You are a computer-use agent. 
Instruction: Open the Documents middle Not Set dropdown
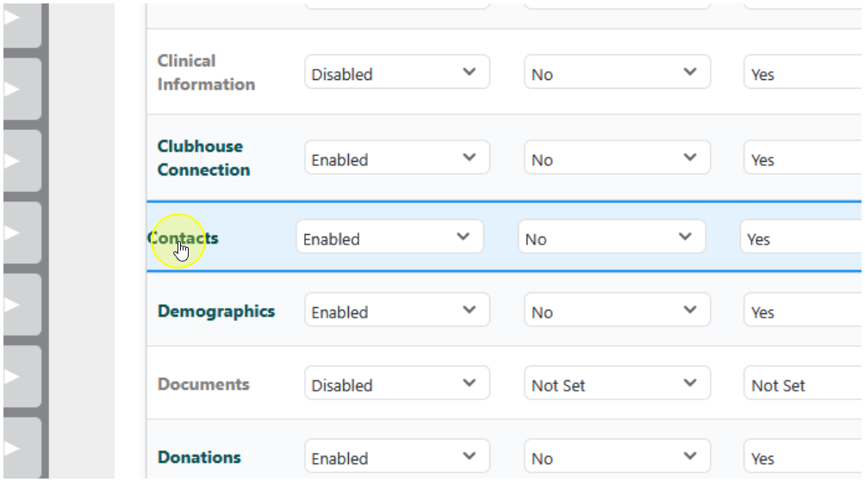(x=617, y=385)
